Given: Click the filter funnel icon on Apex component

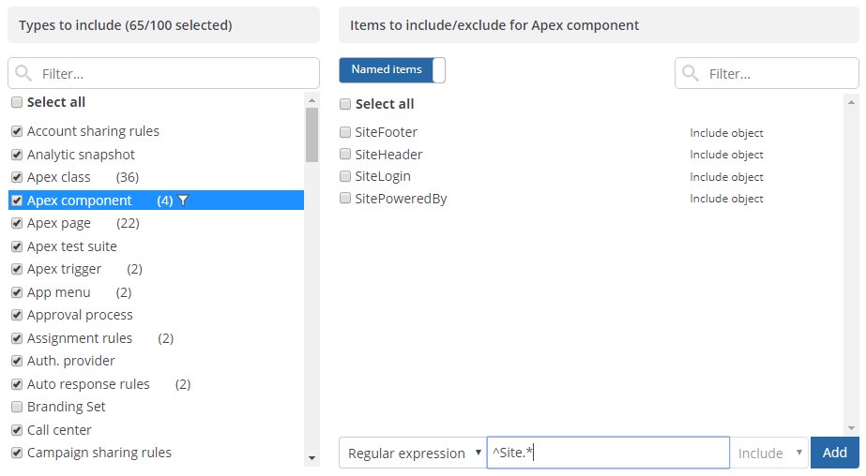Looking at the screenshot, I should (183, 200).
